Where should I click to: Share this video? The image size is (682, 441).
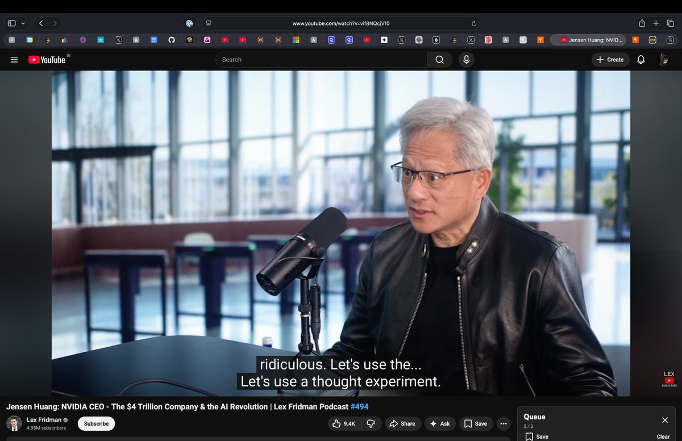[x=403, y=423]
